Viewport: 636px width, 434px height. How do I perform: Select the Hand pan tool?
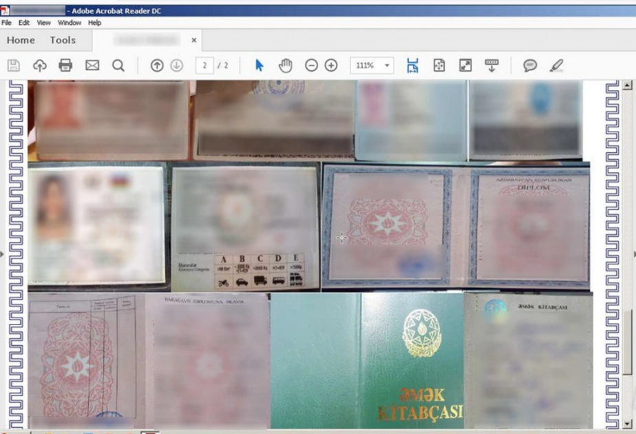click(286, 65)
